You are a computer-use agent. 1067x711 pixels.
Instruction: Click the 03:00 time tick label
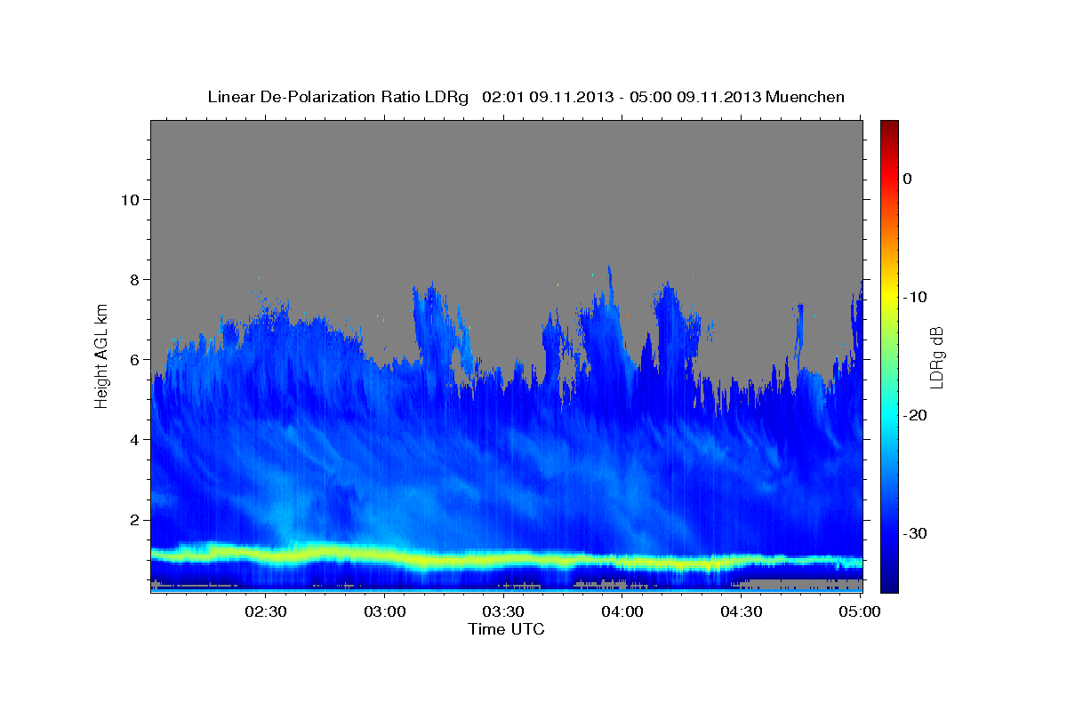click(x=385, y=611)
